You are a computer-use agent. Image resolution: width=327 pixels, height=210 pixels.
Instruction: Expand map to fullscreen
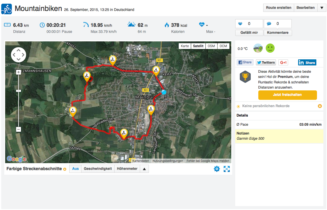227,169
